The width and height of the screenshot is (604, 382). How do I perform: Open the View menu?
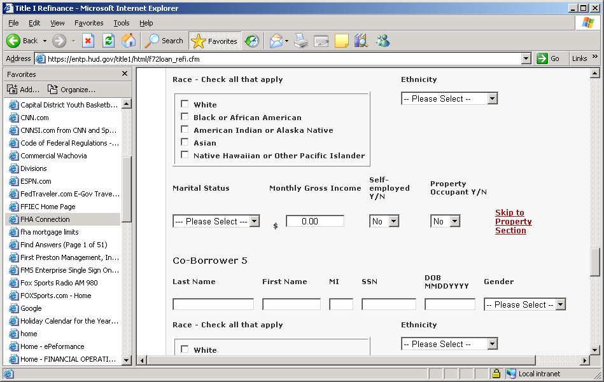tap(57, 23)
